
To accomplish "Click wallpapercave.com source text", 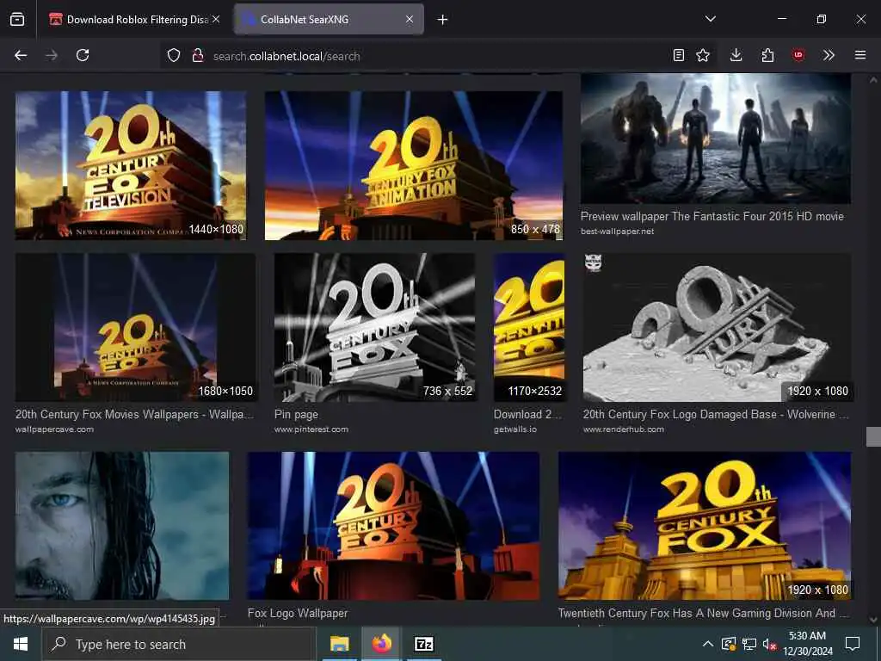I will [x=54, y=429].
